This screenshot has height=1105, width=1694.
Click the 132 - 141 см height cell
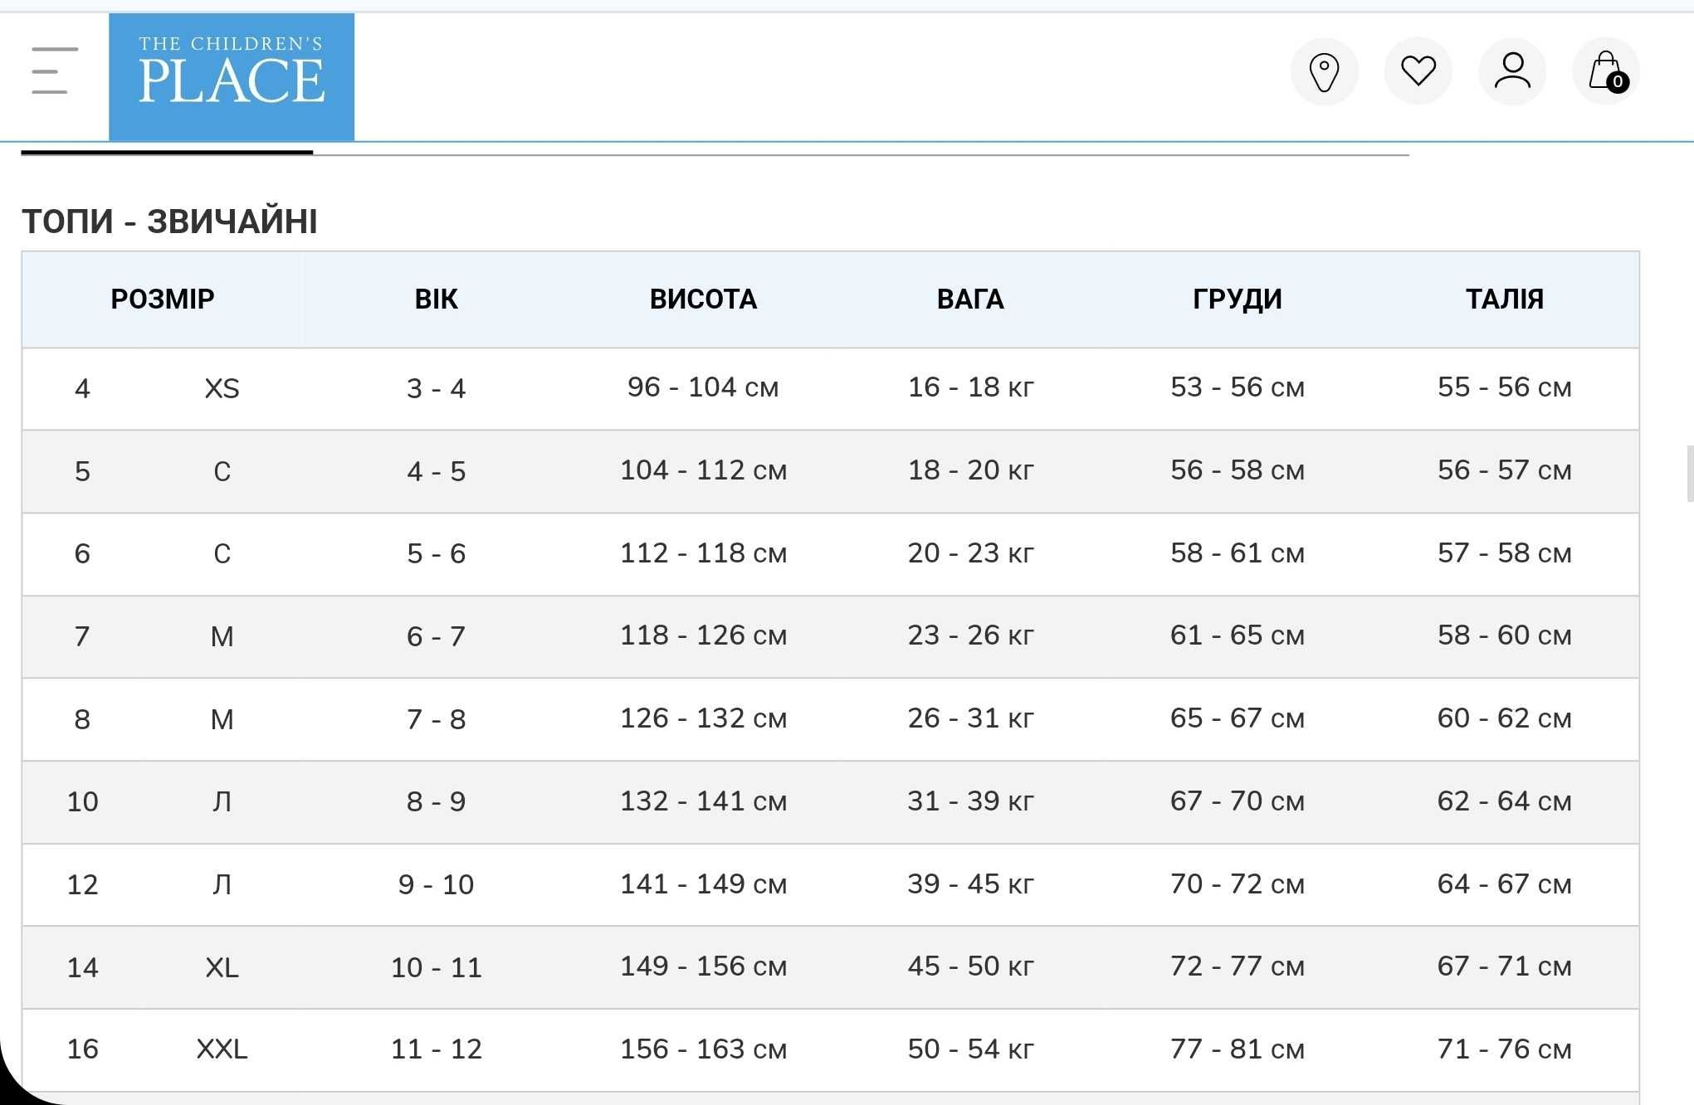(x=703, y=801)
